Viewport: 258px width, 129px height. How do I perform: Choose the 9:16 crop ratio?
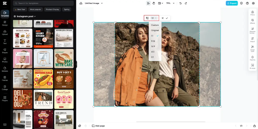coord(153,41)
